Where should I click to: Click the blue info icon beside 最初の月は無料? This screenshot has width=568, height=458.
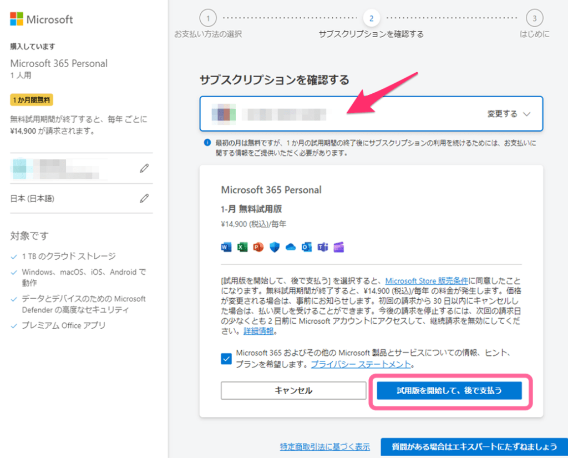207,143
